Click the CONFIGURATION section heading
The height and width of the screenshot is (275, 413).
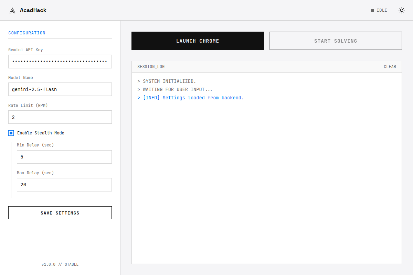[x=27, y=33]
